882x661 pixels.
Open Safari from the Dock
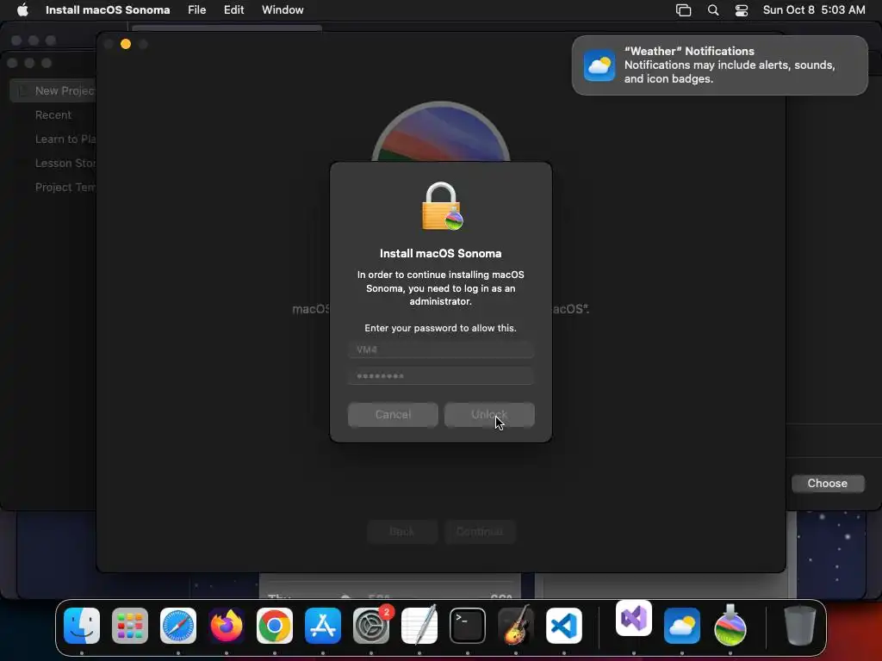pos(178,626)
